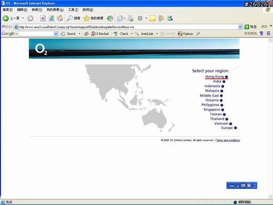The image size is (273, 205).
Task: Click the greyed AutoFill toolbar button
Action: 168,34
